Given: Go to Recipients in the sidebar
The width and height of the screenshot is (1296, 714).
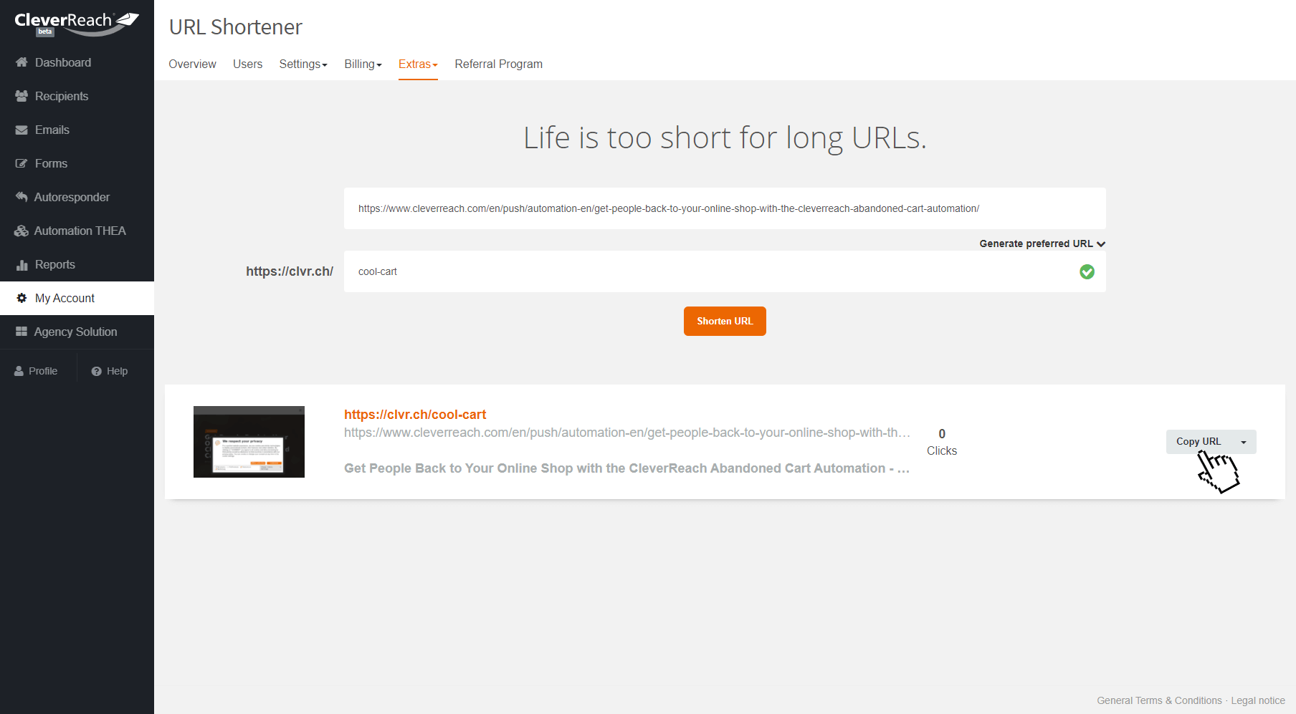Looking at the screenshot, I should click(x=77, y=96).
